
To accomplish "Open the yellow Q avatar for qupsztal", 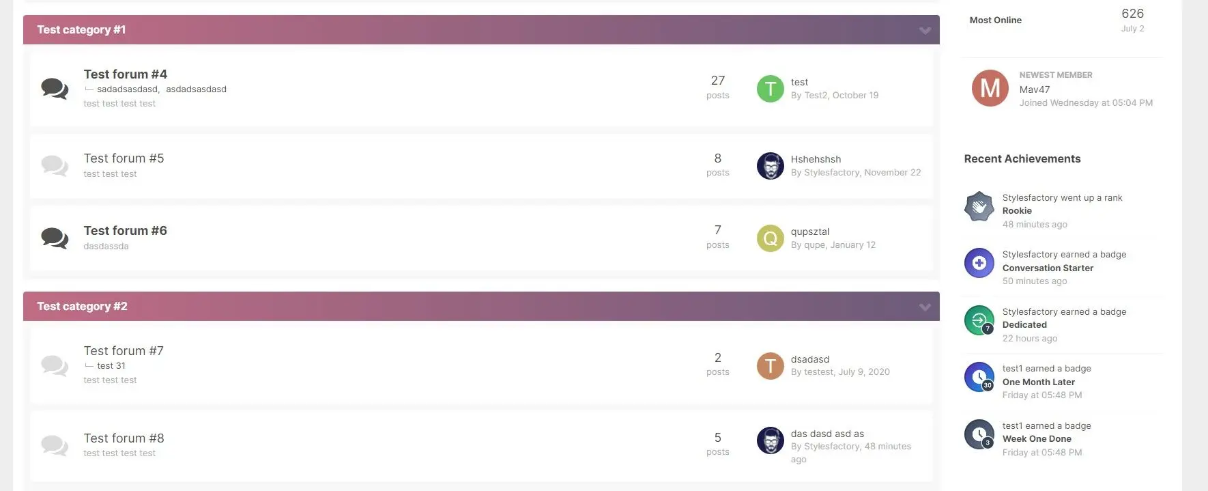I will (771, 238).
